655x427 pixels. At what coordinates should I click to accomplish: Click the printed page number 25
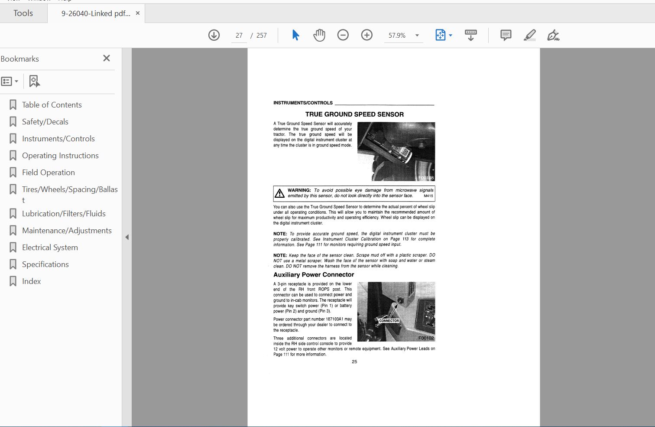pos(354,362)
